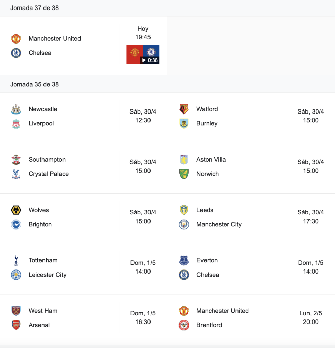This screenshot has width=335, height=348.
Task: Click the Everton club crest
Action: (184, 260)
